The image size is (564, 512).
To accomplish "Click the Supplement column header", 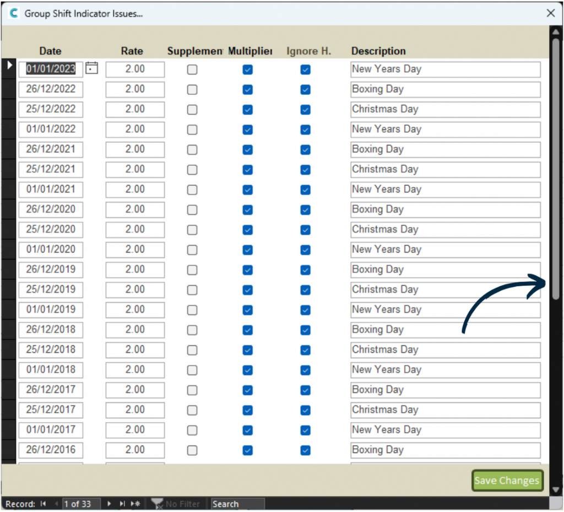I will pos(195,51).
